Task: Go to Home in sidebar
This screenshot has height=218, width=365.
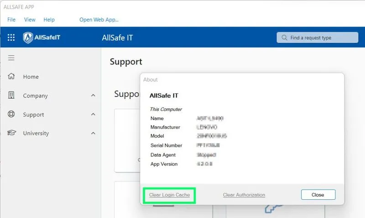Action: coord(31,77)
